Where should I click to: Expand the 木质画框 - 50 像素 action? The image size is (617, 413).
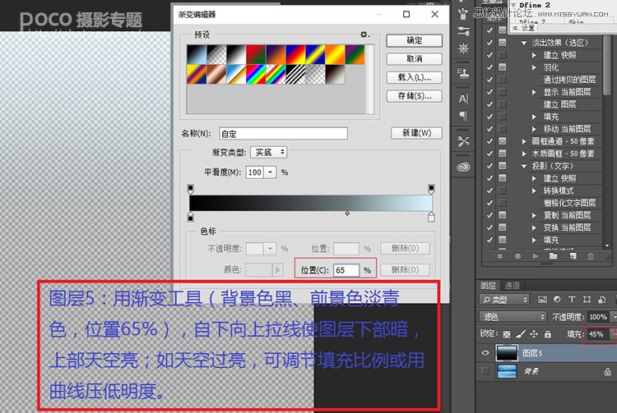pos(524,154)
